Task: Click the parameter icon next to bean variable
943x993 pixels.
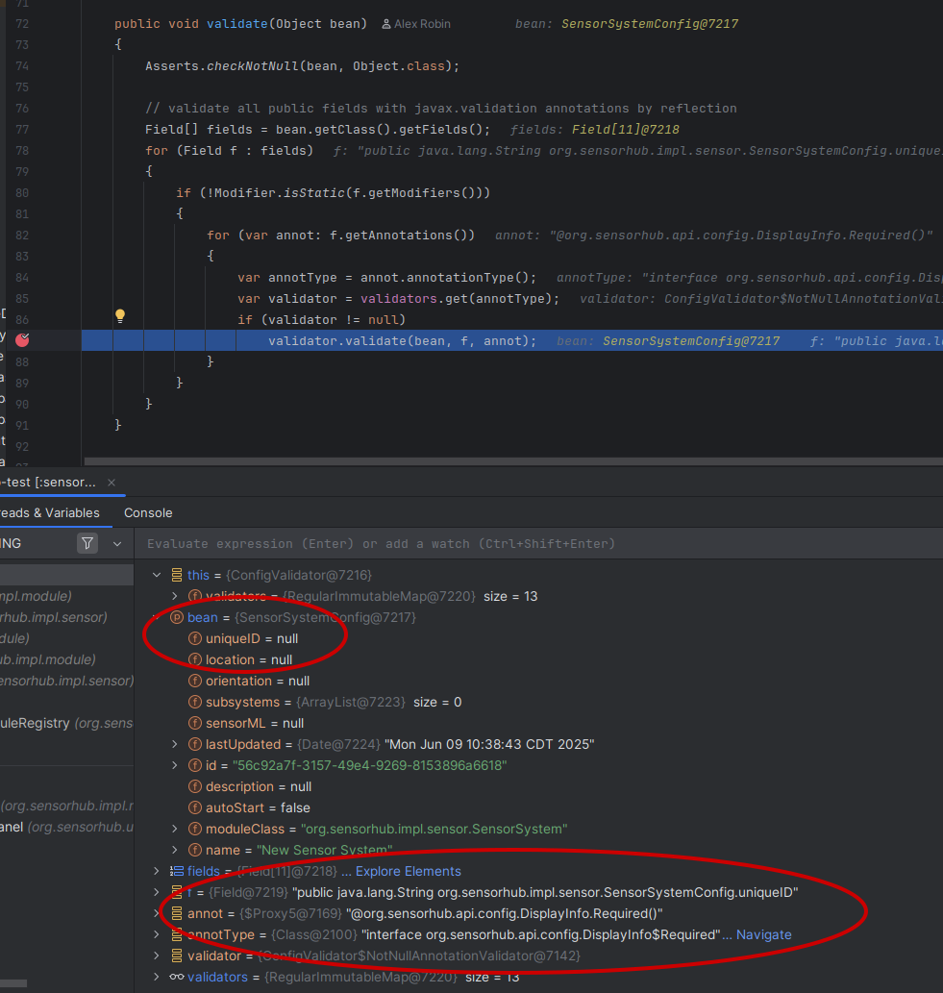Action: point(175,617)
